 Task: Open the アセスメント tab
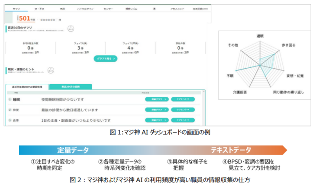tap(177, 9)
